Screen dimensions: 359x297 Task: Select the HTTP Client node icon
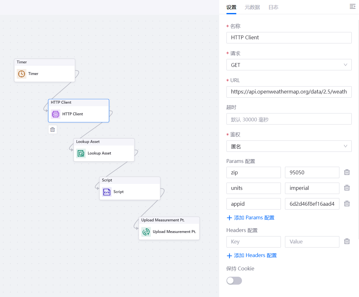56,114
